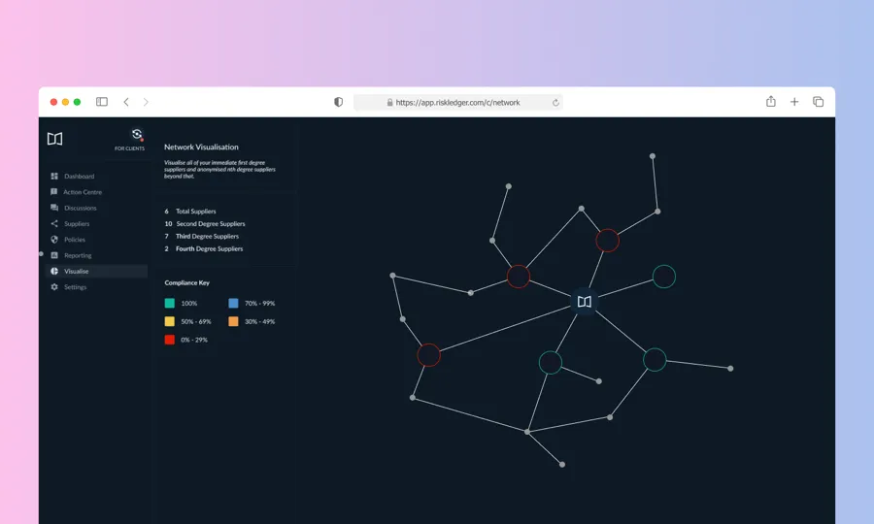The image size is (874, 524).
Task: Open Dashboard in the sidebar
Action: pyautogui.click(x=79, y=176)
